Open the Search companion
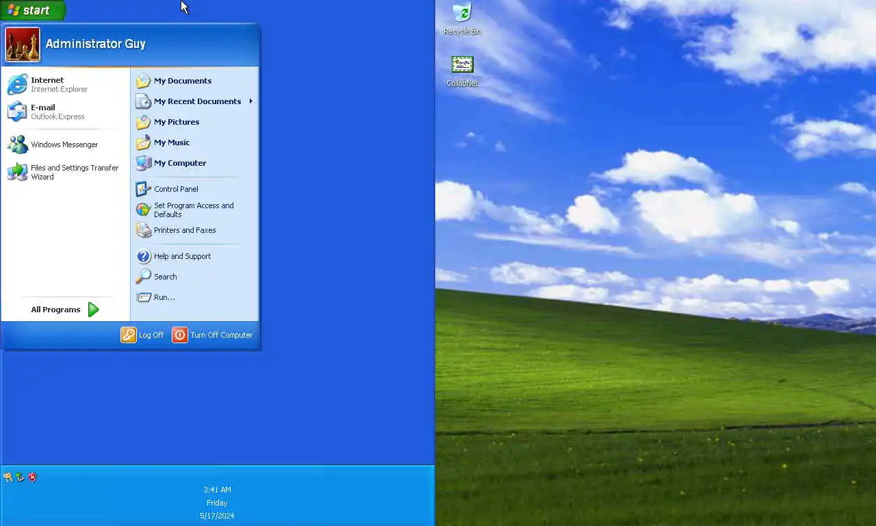The width and height of the screenshot is (876, 526). pos(196,277)
